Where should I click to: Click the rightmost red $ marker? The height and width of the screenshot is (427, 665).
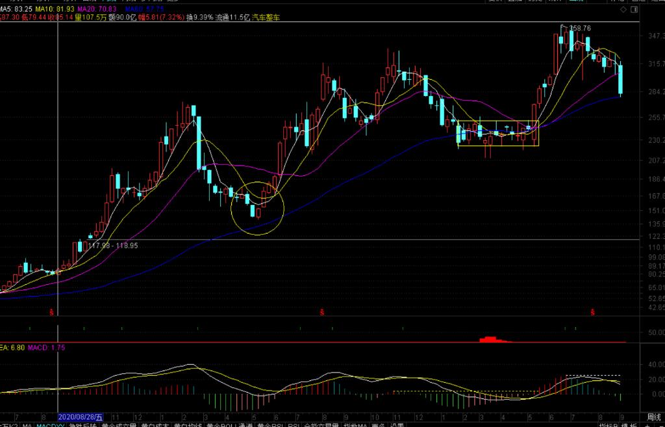[593, 313]
